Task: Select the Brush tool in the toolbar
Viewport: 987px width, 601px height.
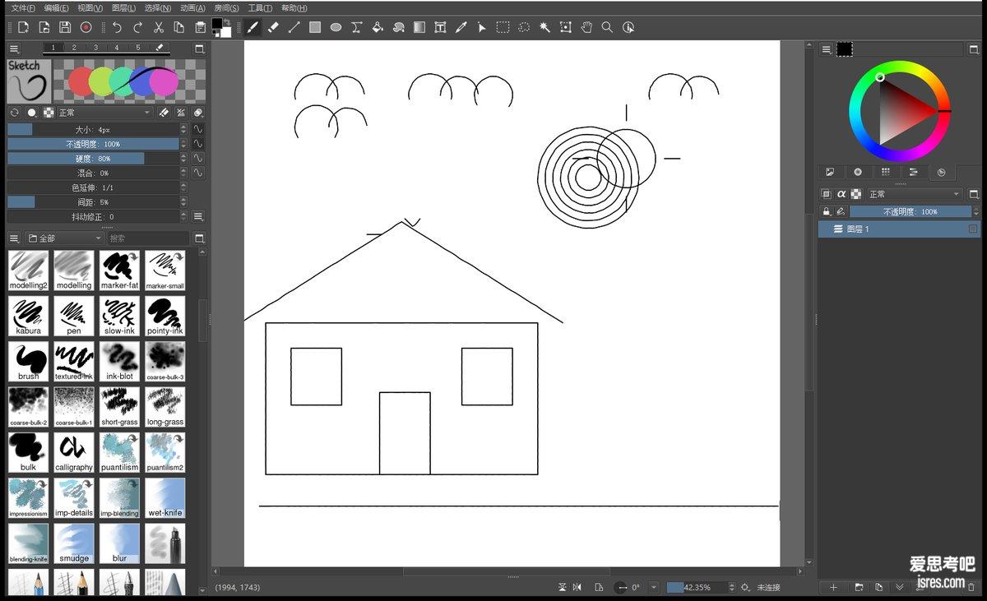Action: click(253, 27)
